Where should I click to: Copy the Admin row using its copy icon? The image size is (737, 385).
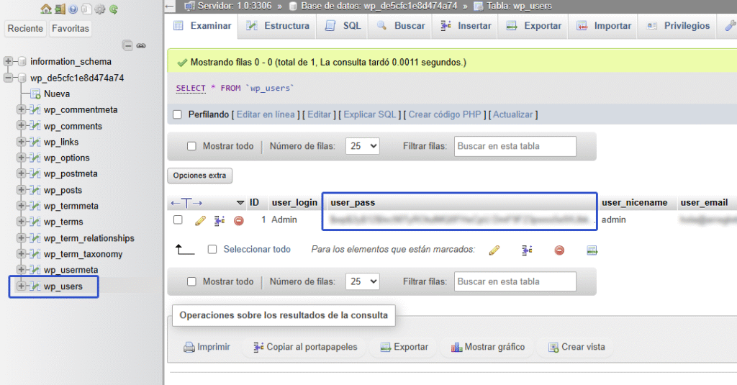(220, 220)
